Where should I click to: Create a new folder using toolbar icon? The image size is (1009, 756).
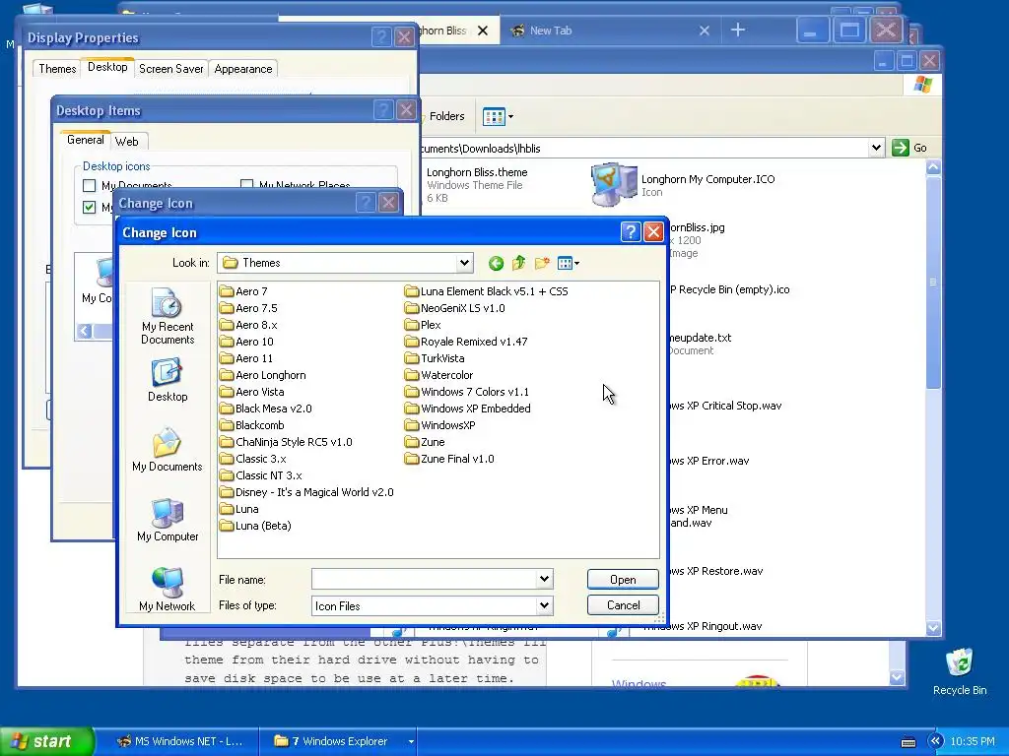click(542, 263)
